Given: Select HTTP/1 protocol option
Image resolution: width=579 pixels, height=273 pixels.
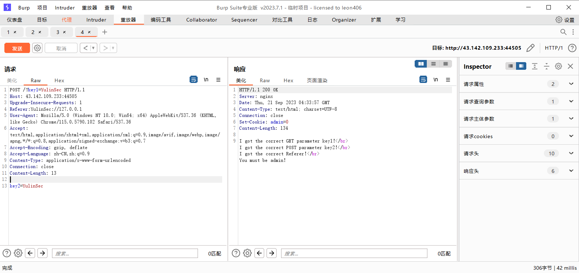Looking at the screenshot, I should 554,48.
